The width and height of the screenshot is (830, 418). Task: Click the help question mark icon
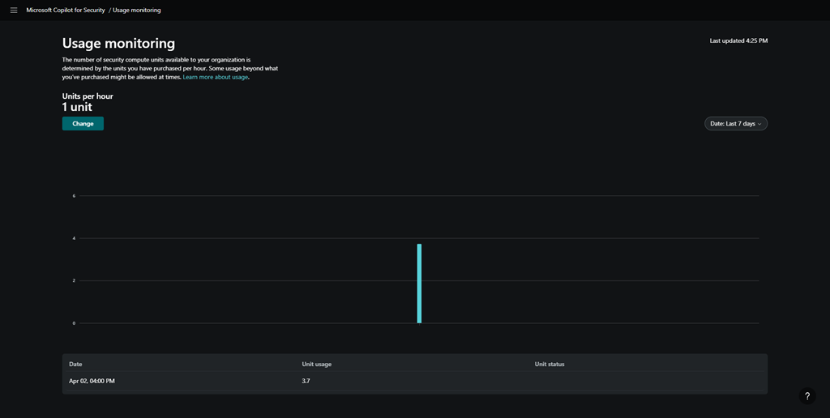(x=806, y=396)
